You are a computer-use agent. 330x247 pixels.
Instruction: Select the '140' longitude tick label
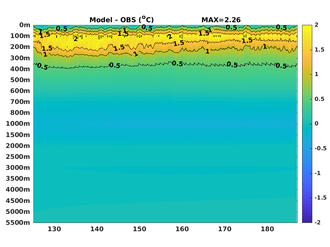pos(97,229)
